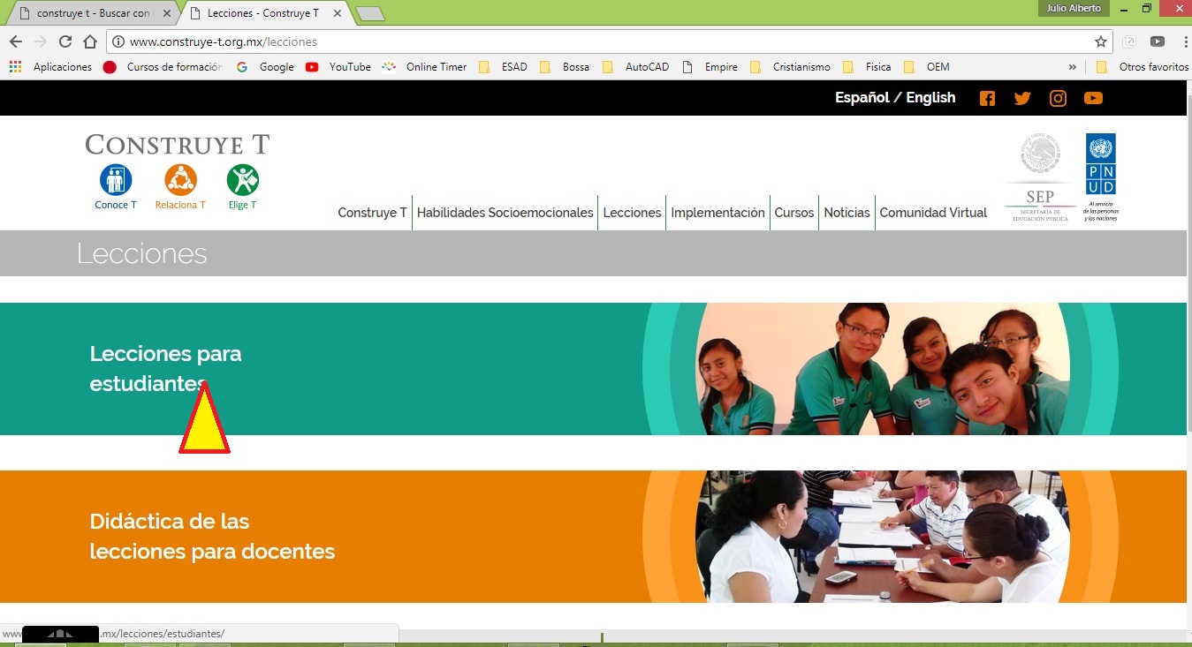Bookmark this page using the star icon
The image size is (1192, 647).
pyautogui.click(x=1101, y=41)
